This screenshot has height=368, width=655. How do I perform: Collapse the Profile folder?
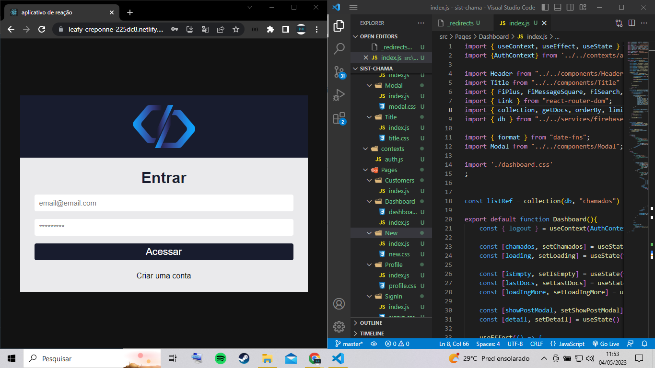point(391,265)
